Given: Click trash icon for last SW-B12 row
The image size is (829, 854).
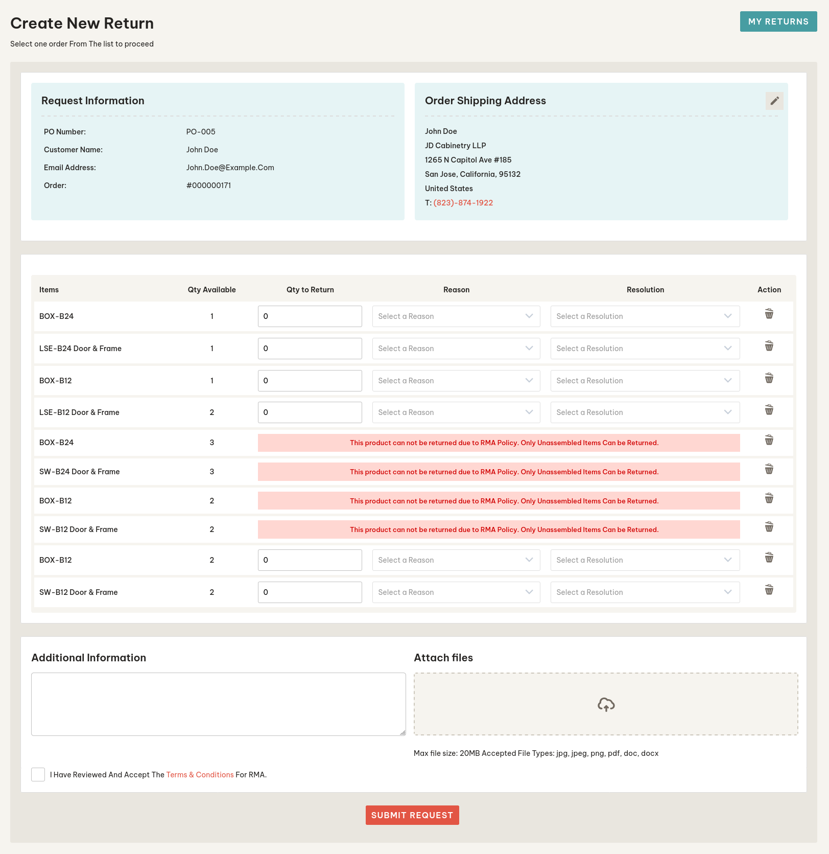Looking at the screenshot, I should 769,590.
